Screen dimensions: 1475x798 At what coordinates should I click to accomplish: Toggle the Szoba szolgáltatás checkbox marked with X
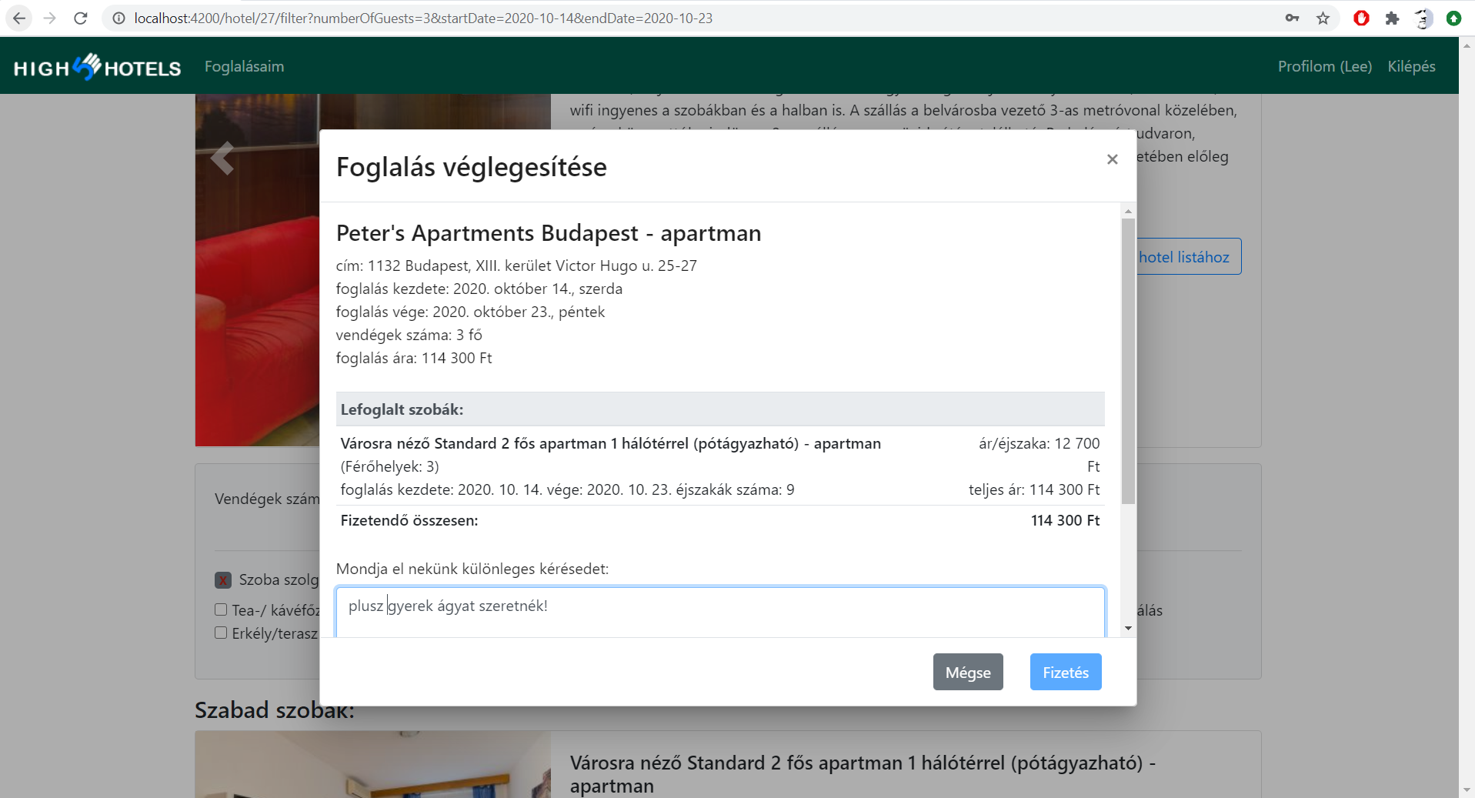[223, 579]
